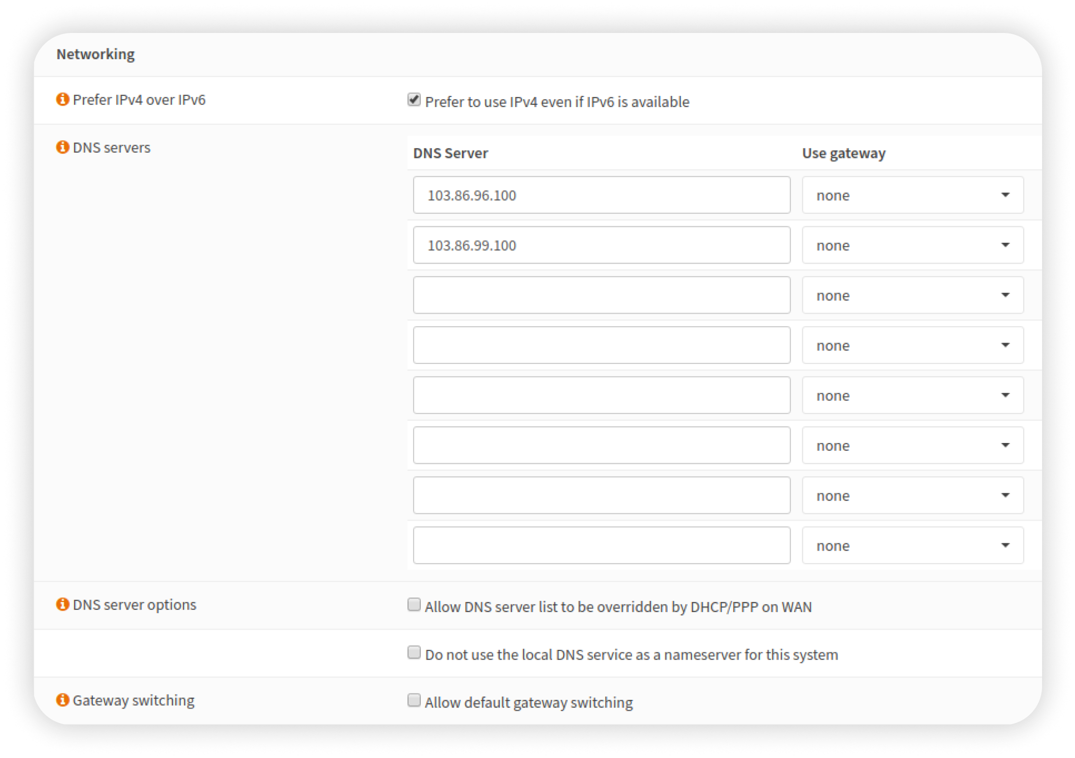Open the seventh DNS row gateway dropdown
Screen dimensions: 1075x758
(912, 495)
